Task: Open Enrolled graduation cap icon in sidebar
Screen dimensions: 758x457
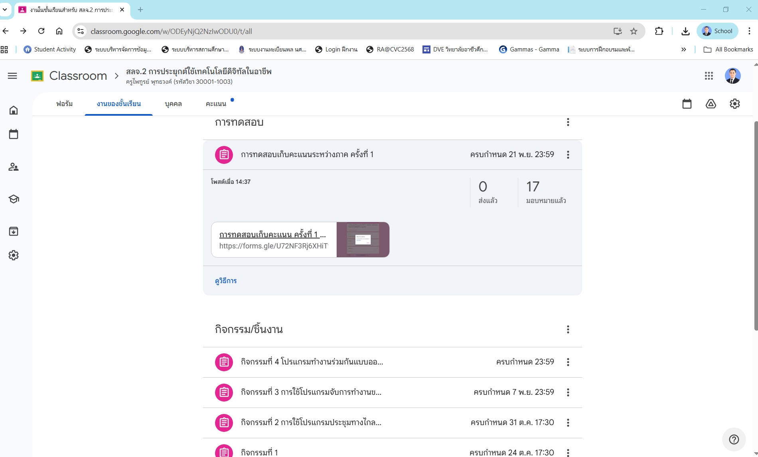Action: (14, 199)
